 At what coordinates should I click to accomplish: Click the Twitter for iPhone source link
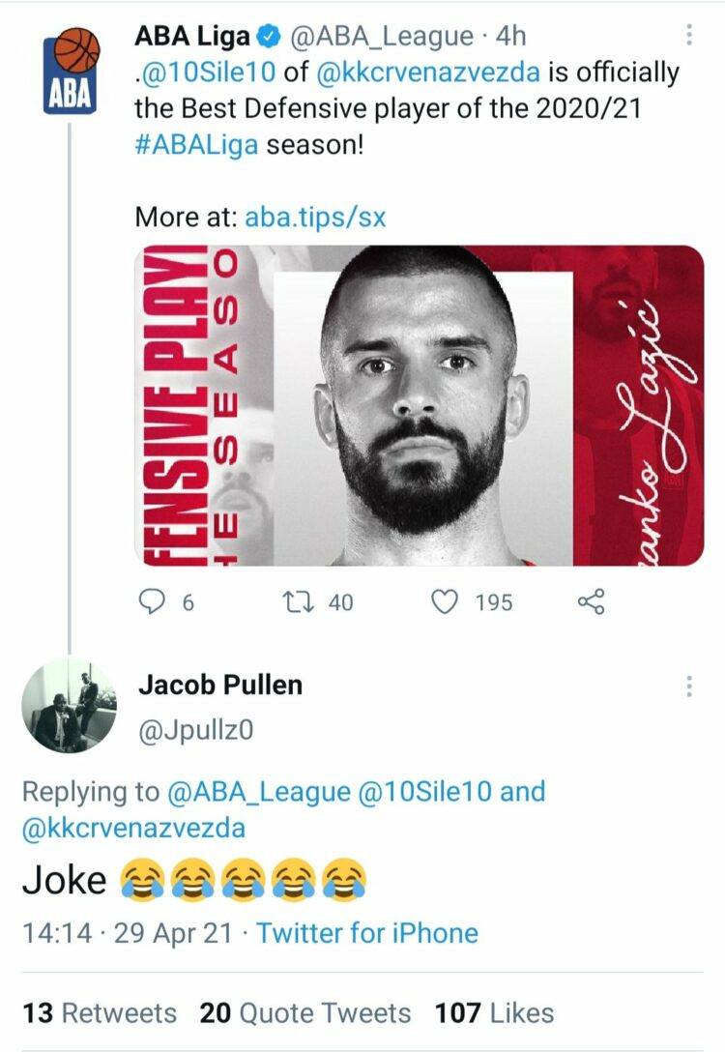tap(367, 933)
